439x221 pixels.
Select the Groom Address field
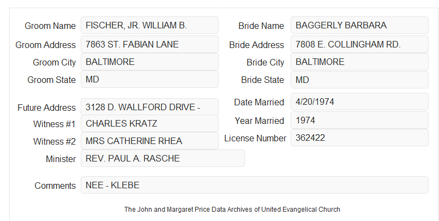[149, 44]
